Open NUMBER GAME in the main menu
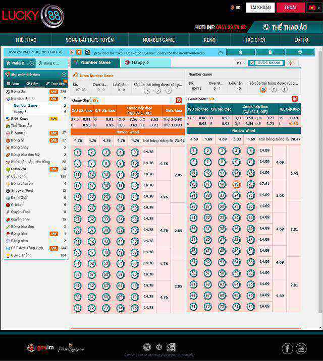Screen dimensions: 323x361 click(159, 40)
